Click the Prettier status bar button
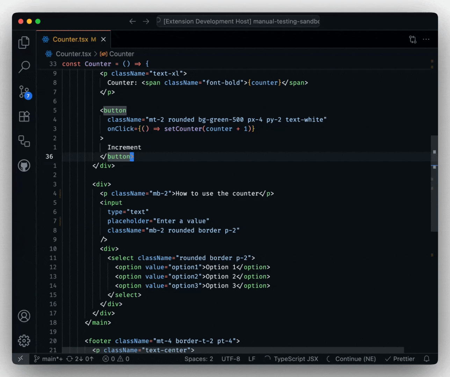 coord(400,359)
